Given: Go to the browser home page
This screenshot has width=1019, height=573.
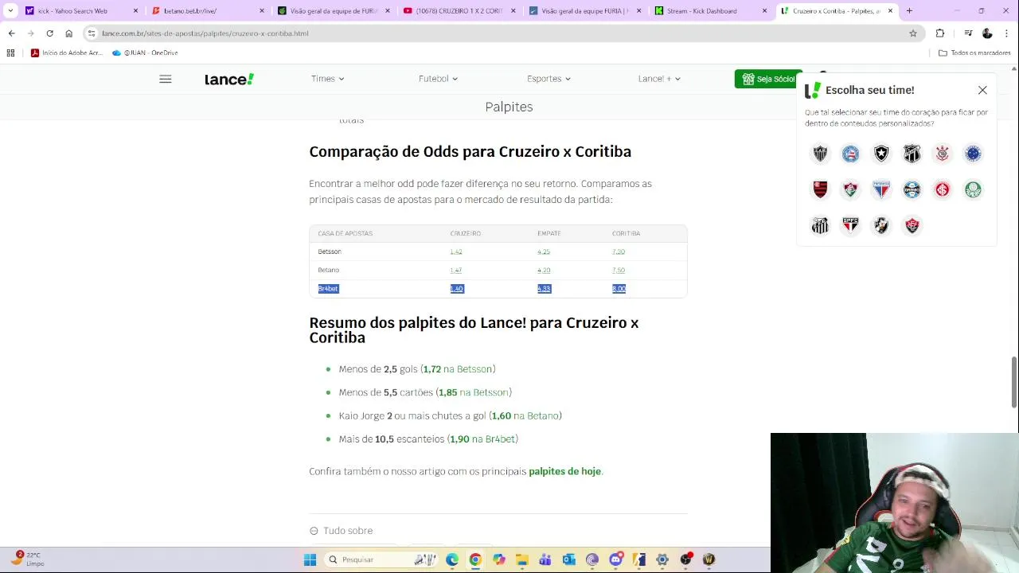Looking at the screenshot, I should [x=68, y=33].
